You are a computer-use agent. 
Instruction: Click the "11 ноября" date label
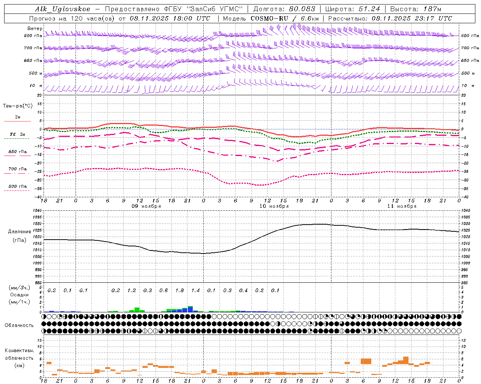click(x=402, y=206)
